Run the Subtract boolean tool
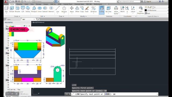Viewport: 172px width, 97px height. click(x=45, y=9)
